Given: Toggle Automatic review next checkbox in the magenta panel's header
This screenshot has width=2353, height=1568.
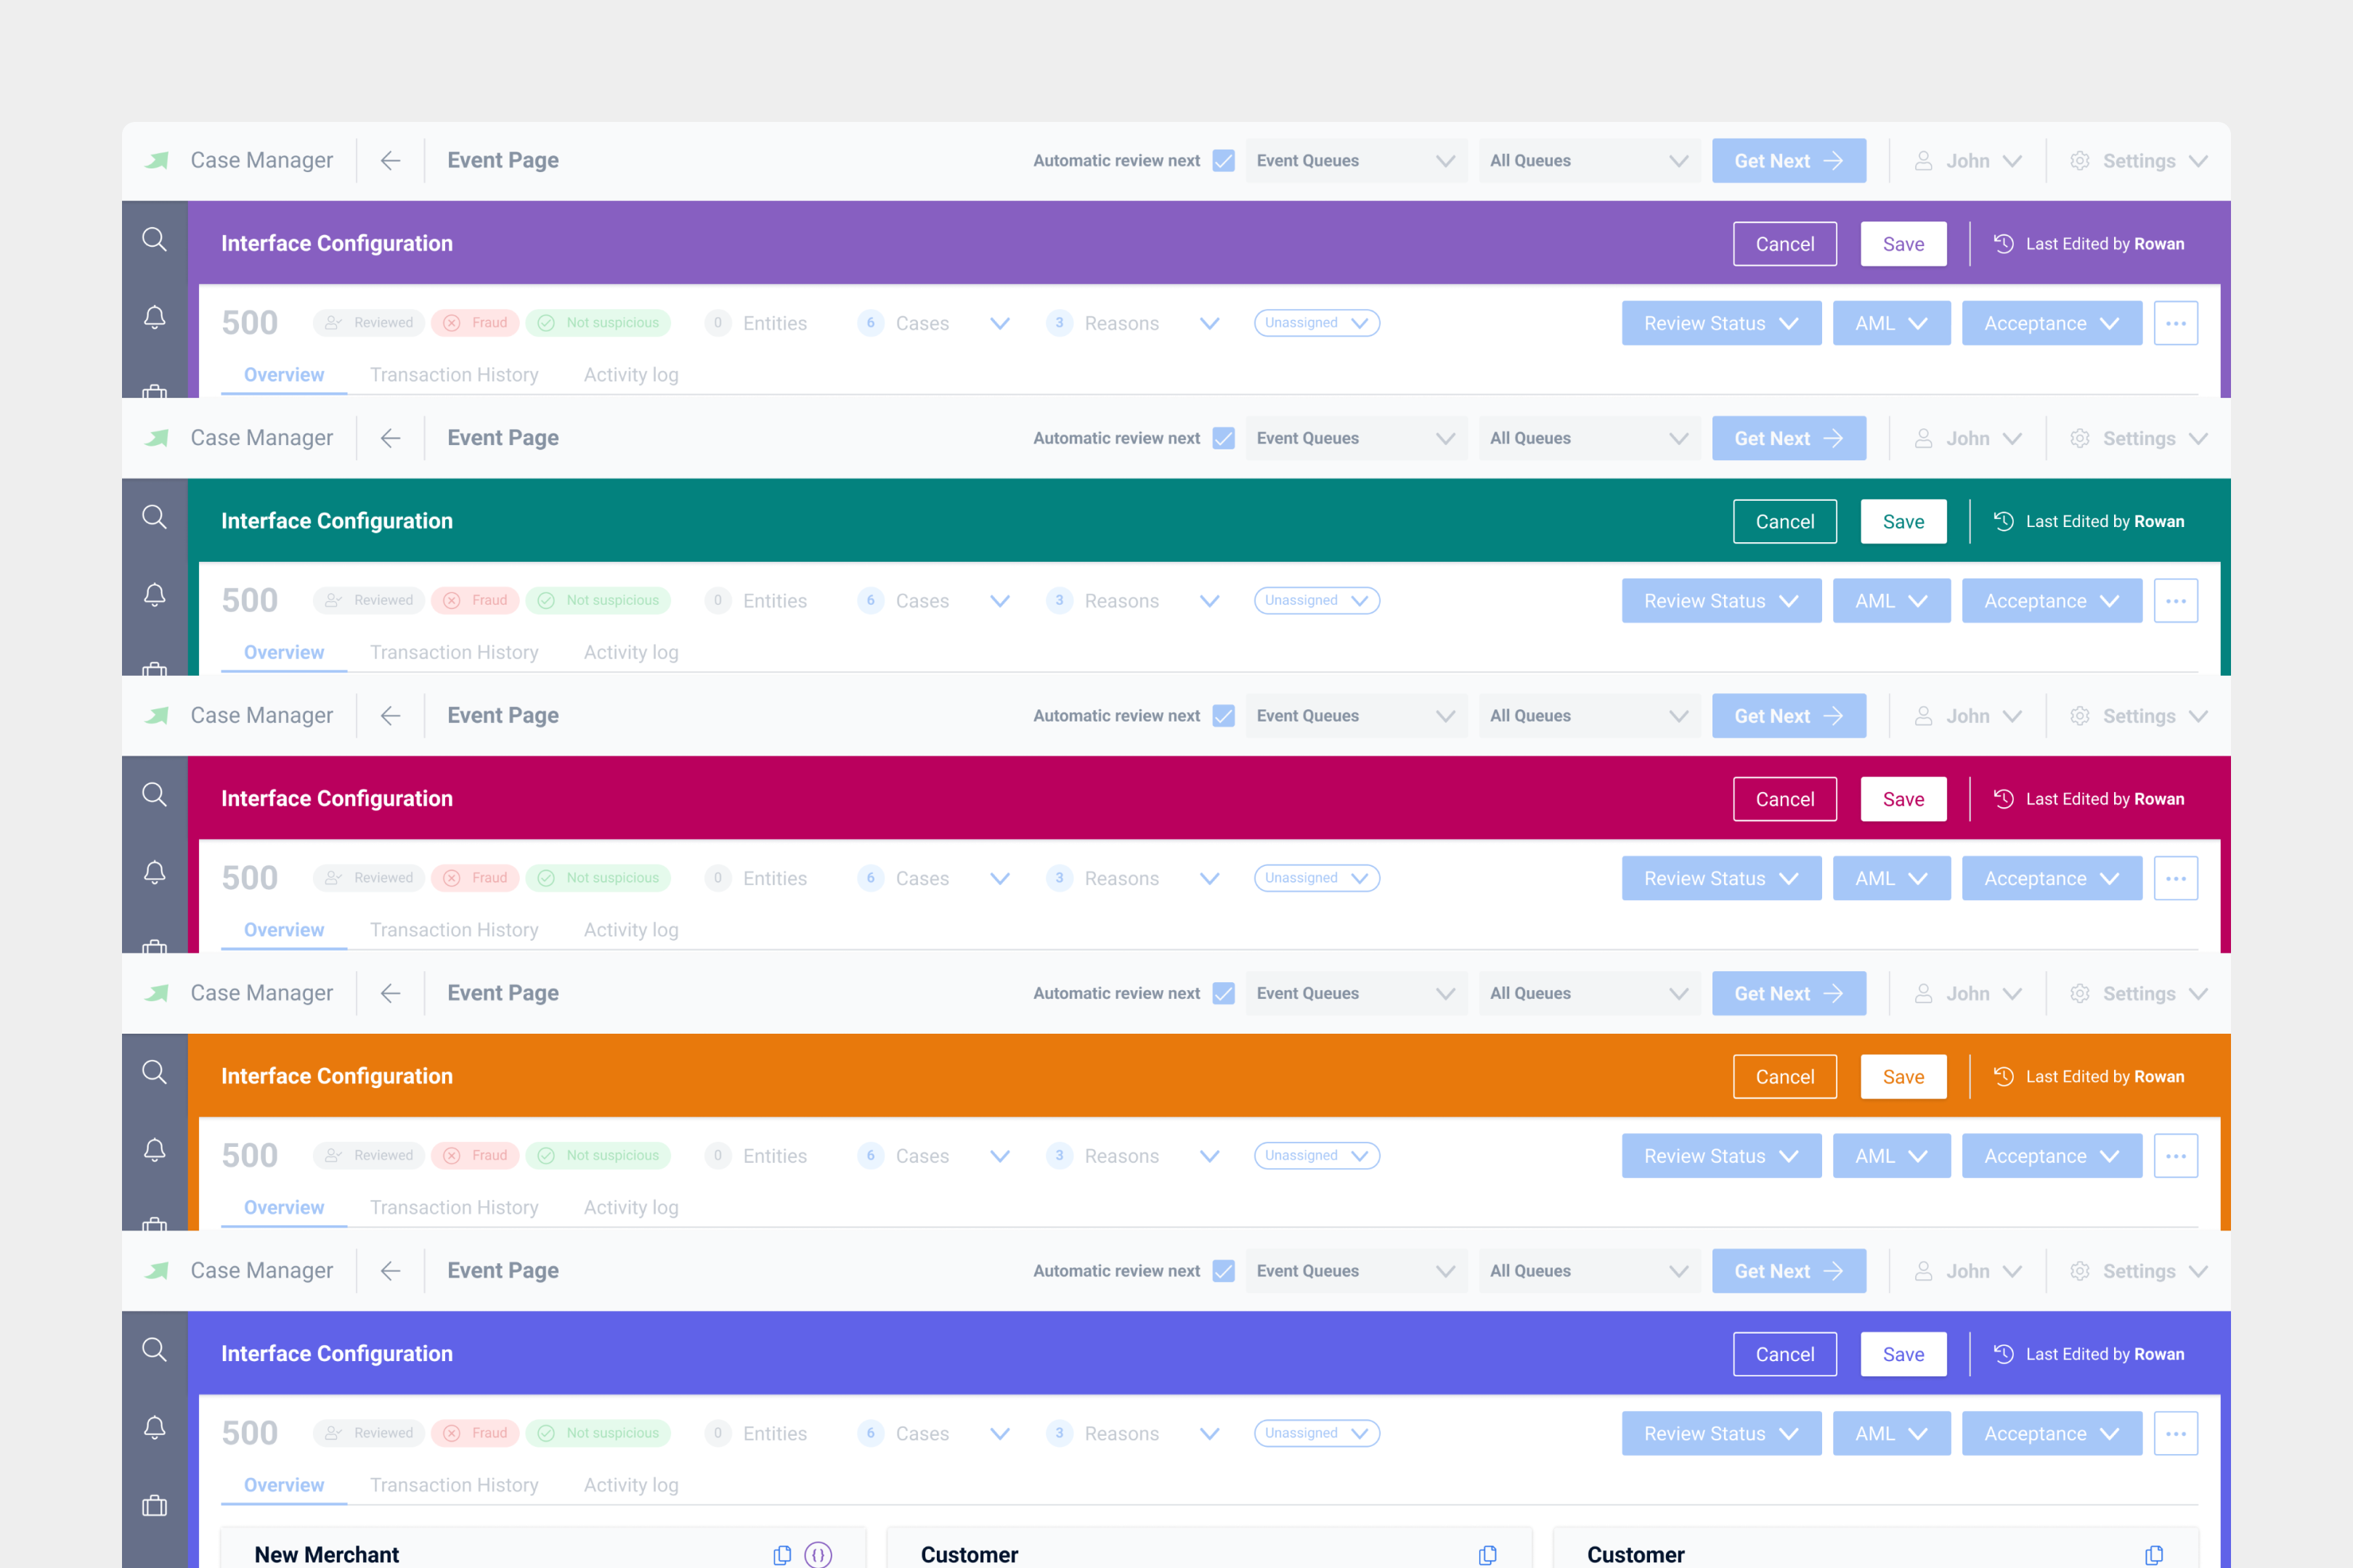Looking at the screenshot, I should pos(1222,716).
